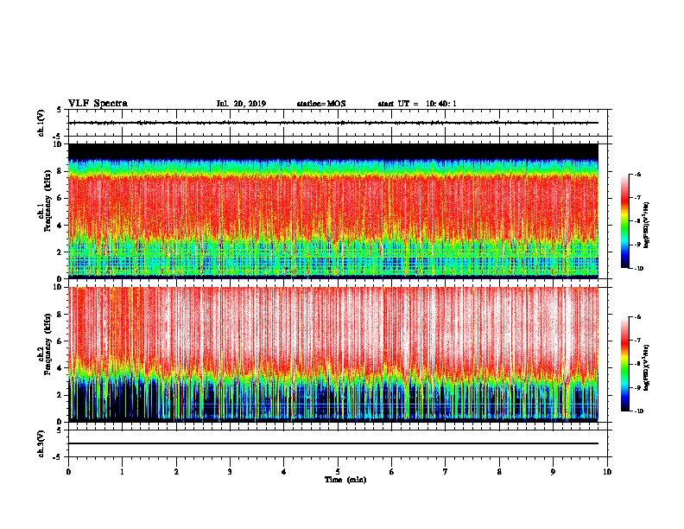Select the "Jul. 20, 2019" date text
The image size is (684, 529).
(241, 104)
